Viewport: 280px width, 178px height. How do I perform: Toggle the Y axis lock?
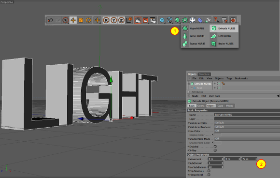[x=114, y=20]
